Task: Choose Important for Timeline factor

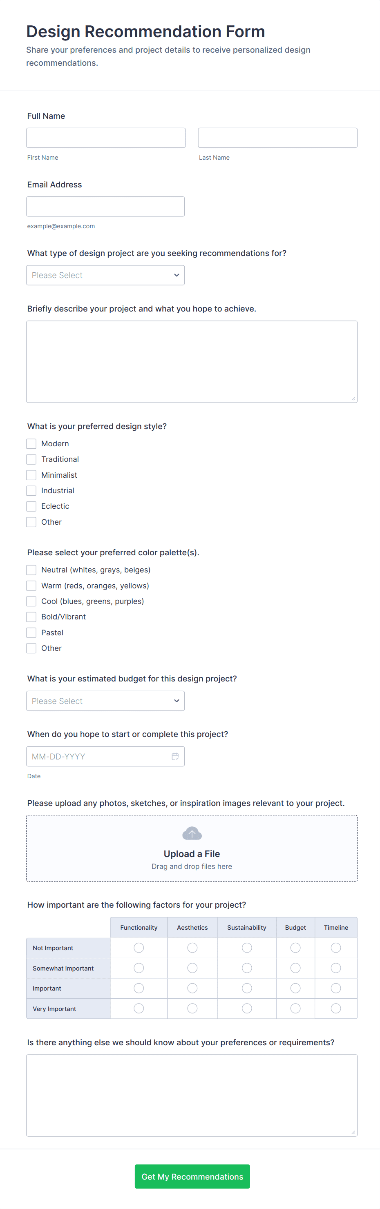Action: tap(335, 988)
